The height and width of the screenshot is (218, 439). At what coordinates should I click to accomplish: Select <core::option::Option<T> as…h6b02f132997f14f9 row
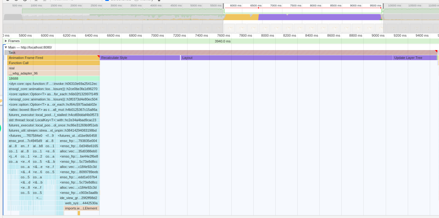(x=54, y=94)
